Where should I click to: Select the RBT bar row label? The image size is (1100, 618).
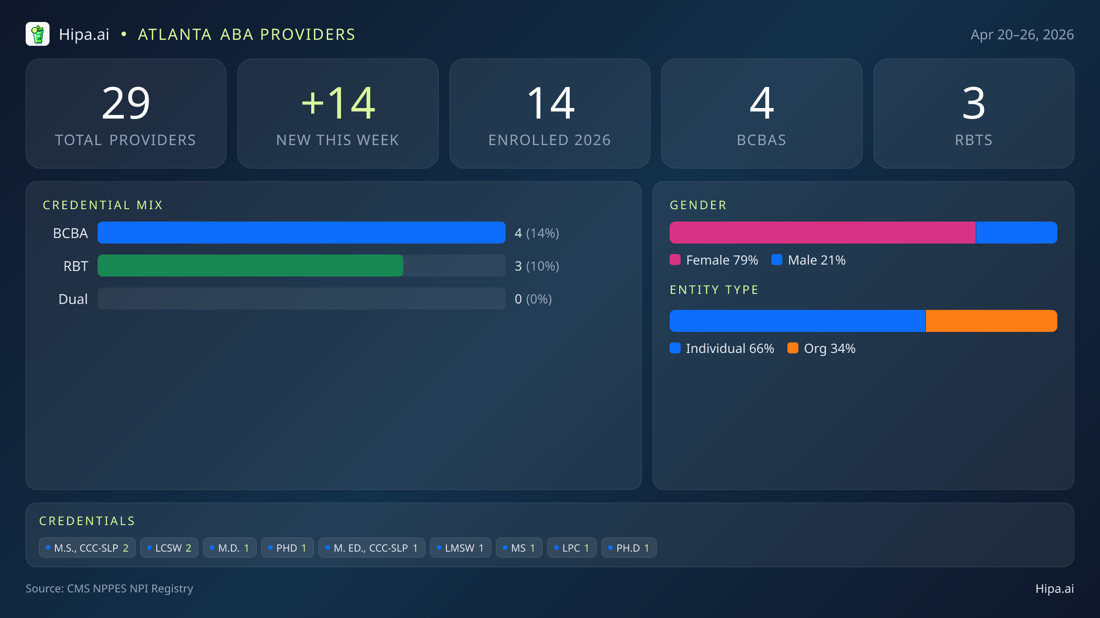76,266
